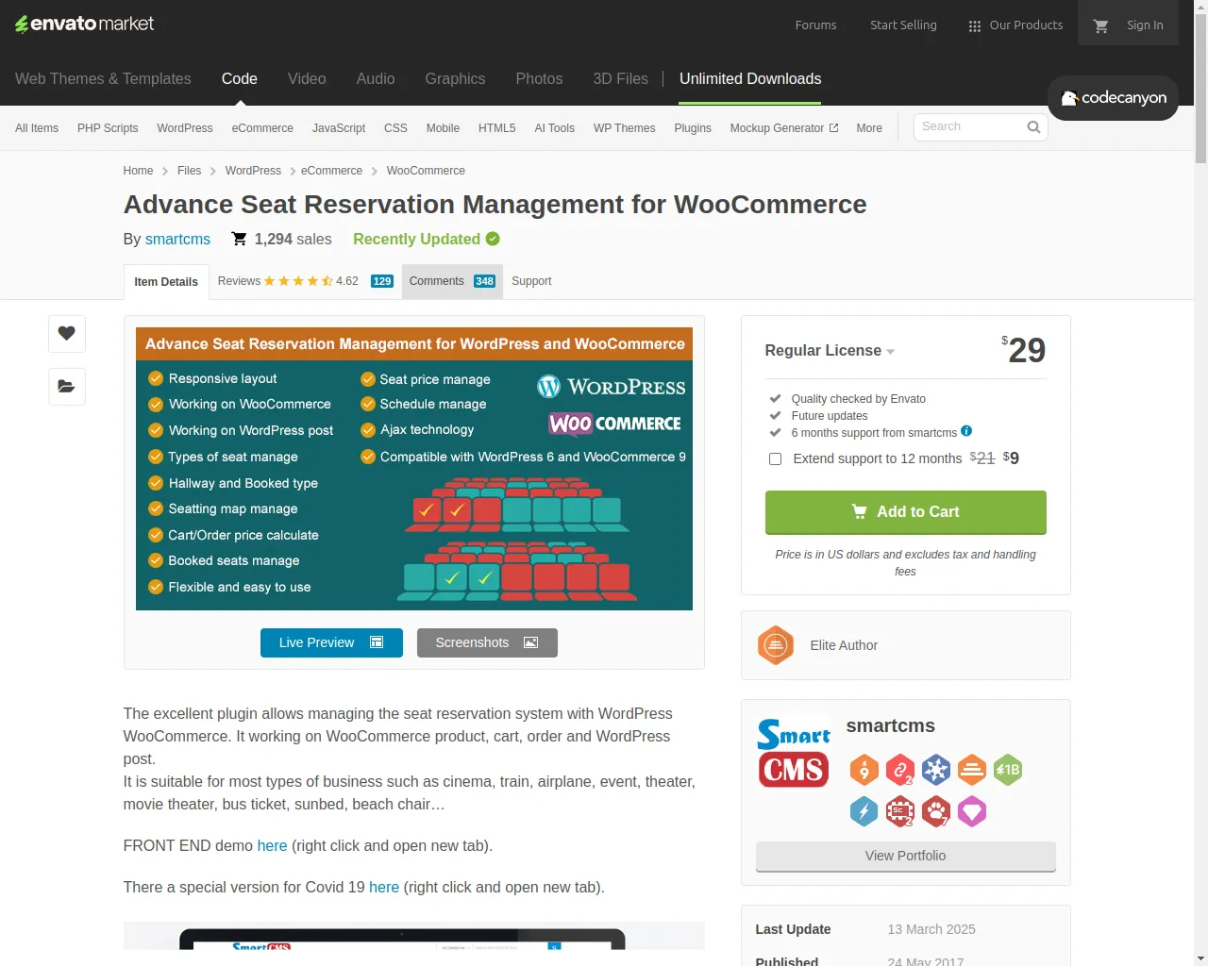Open the Graphics category menu
1208x966 pixels.
pyautogui.click(x=455, y=79)
